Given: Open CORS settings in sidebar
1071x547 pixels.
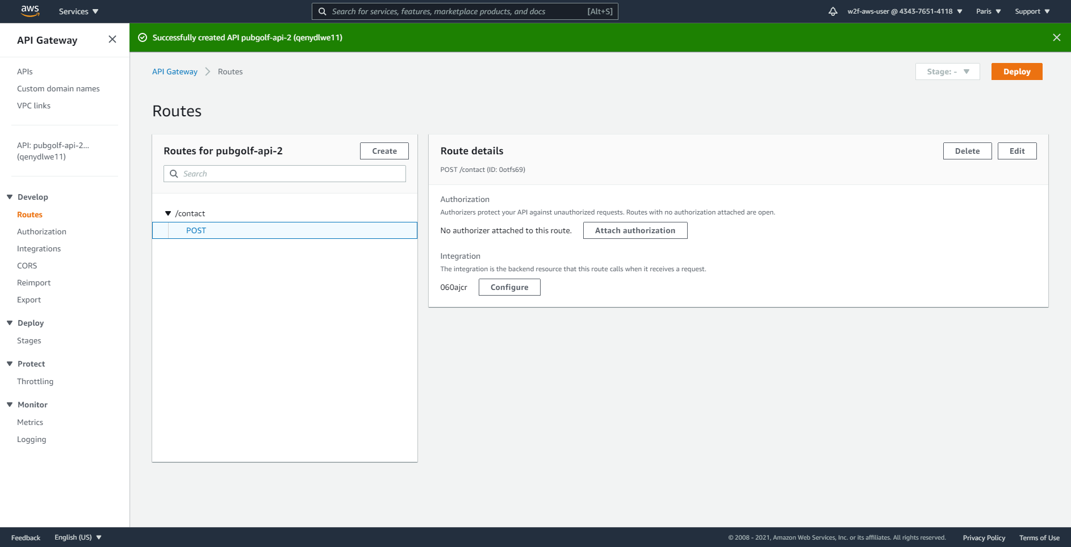Looking at the screenshot, I should 27,266.
